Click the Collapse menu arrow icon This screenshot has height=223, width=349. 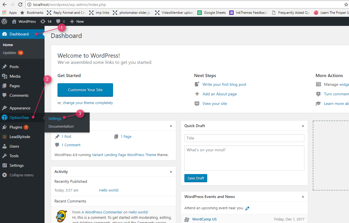[5, 175]
